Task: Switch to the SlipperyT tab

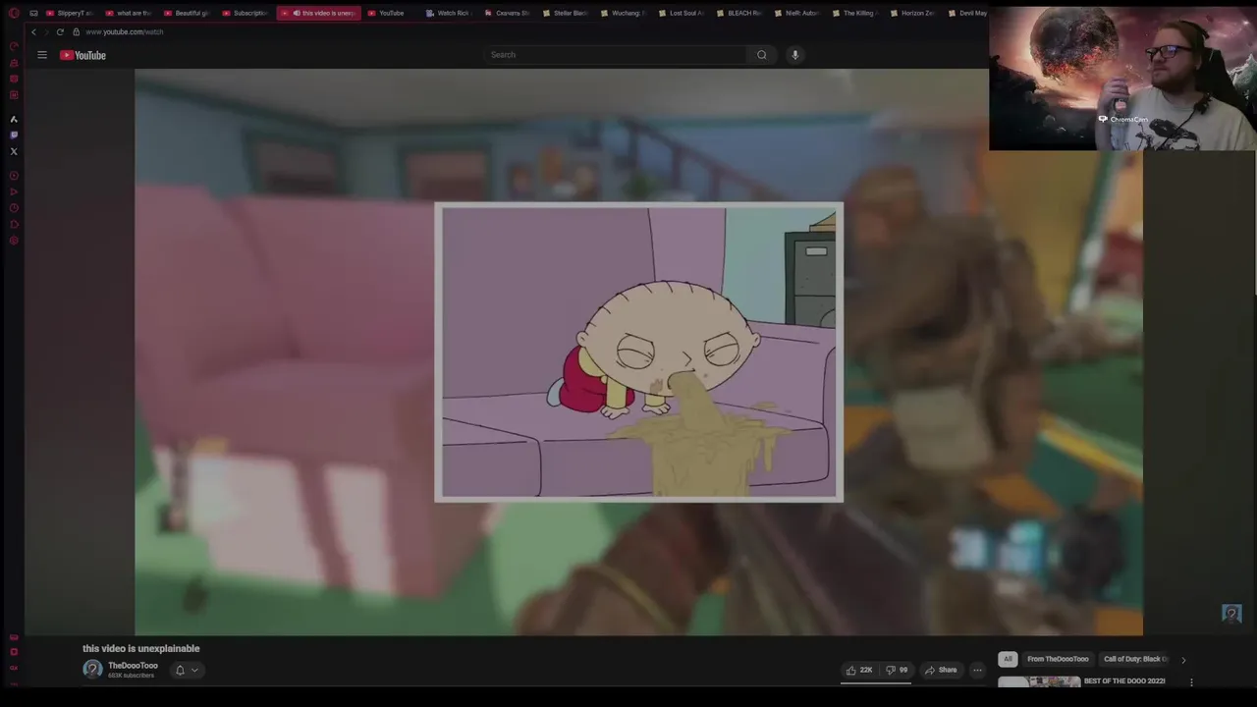Action: point(70,13)
